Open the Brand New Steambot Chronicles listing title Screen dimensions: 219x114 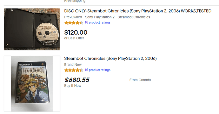110,59
